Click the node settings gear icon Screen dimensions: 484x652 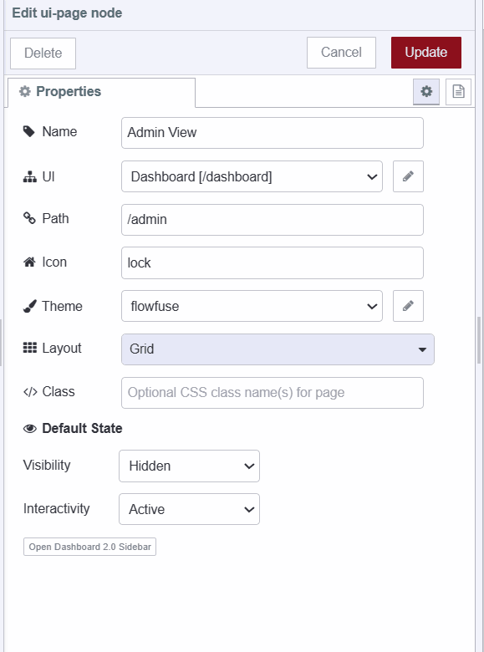(426, 91)
